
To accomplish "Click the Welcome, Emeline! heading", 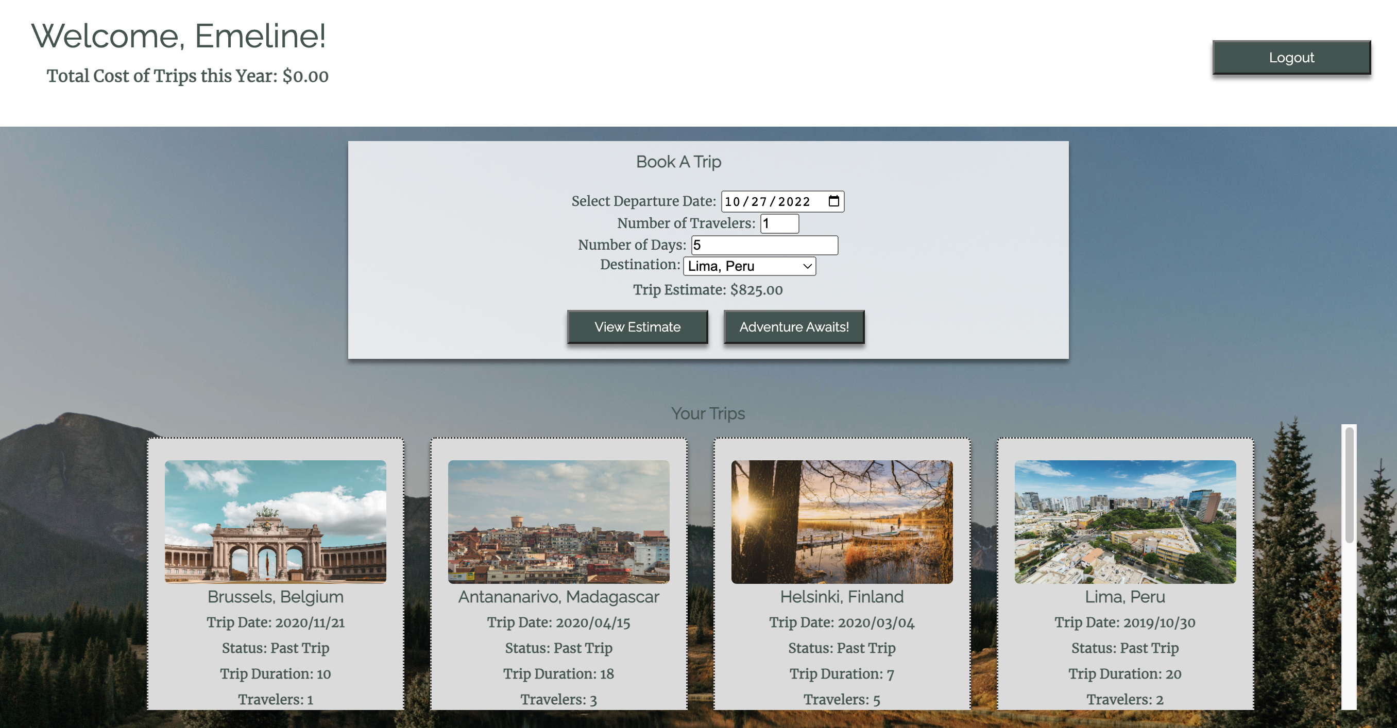I will [178, 36].
